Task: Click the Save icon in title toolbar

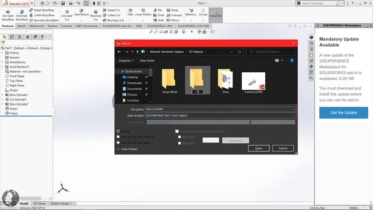Action: 63,3
